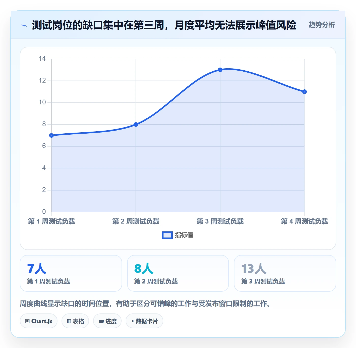Open the 7人 stat card
Screen dimensions: 356x348
(x=71, y=273)
